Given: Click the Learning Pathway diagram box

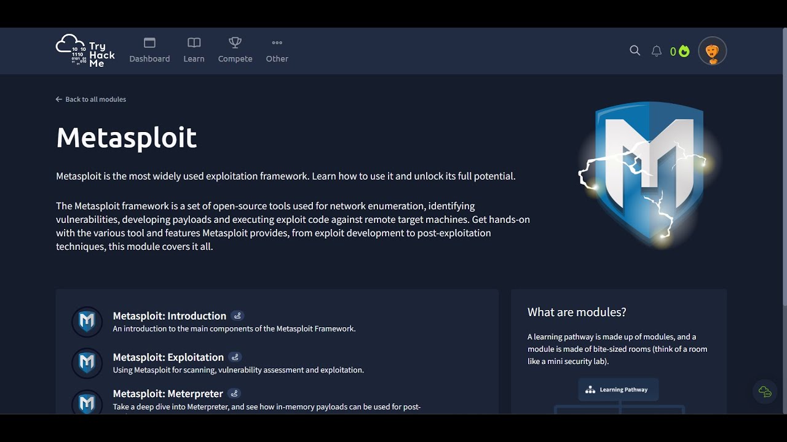Looking at the screenshot, I should click(x=619, y=390).
